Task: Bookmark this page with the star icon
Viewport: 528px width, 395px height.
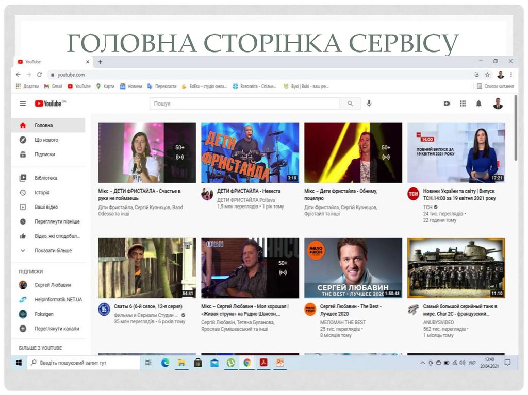Action: tap(487, 75)
